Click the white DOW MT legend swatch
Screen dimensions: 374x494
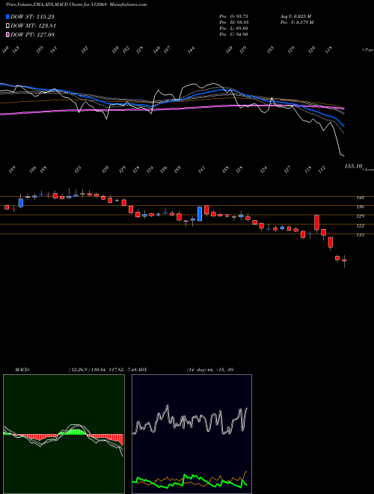coord(8,26)
